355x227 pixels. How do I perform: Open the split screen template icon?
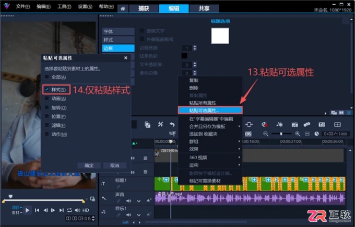(337, 125)
